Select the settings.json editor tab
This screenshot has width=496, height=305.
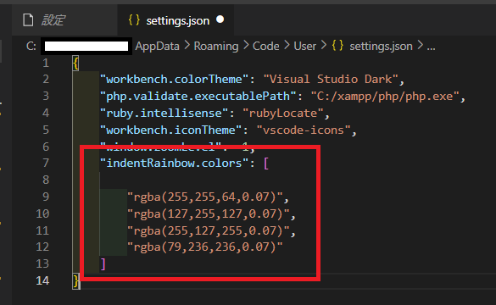pyautogui.click(x=176, y=20)
